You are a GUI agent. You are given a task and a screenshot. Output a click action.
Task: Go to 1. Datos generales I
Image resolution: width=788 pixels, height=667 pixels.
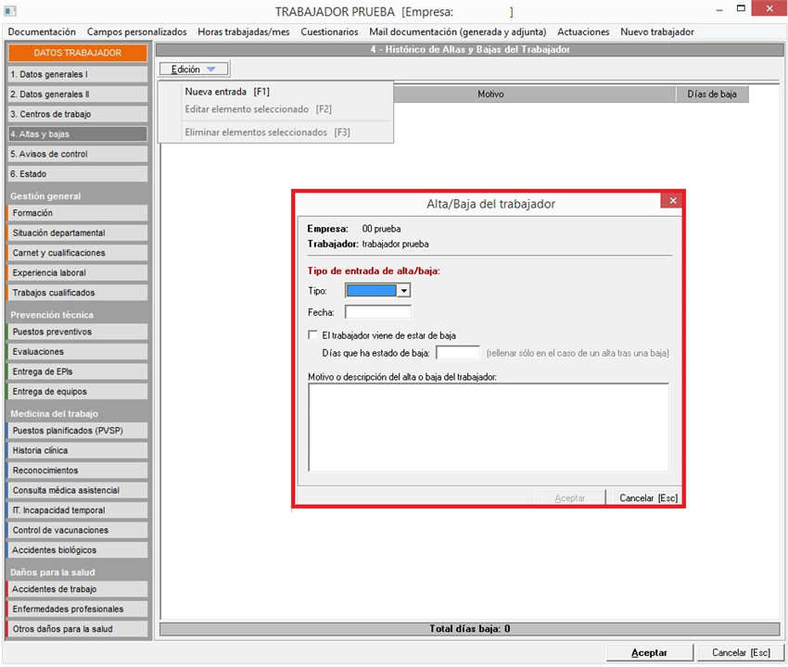click(77, 74)
